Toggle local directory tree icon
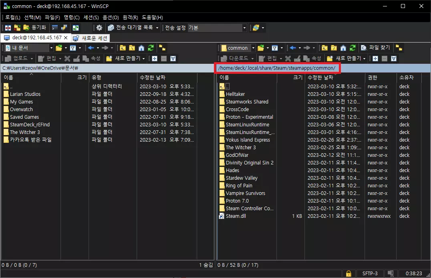The image size is (431, 278). 162,48
